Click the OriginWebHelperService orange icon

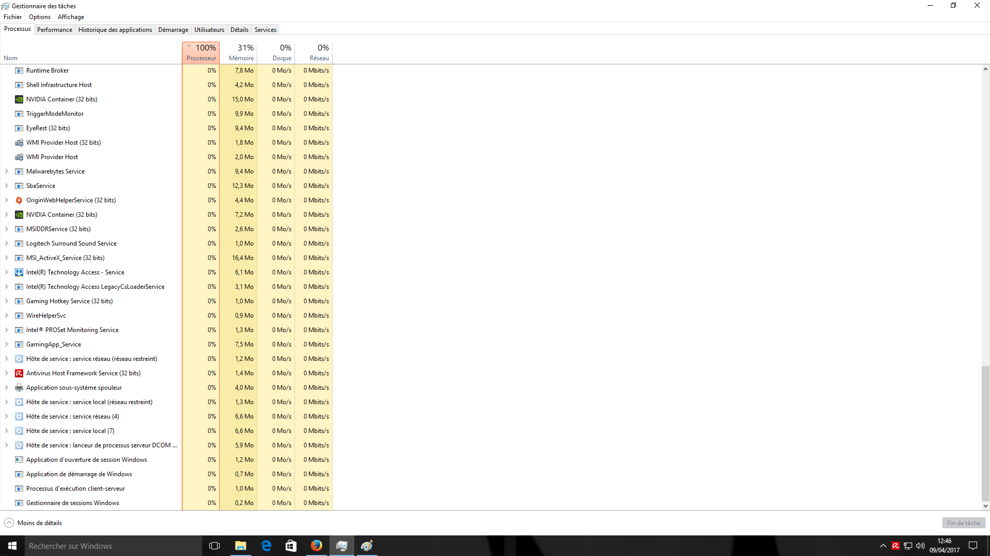[x=19, y=200]
